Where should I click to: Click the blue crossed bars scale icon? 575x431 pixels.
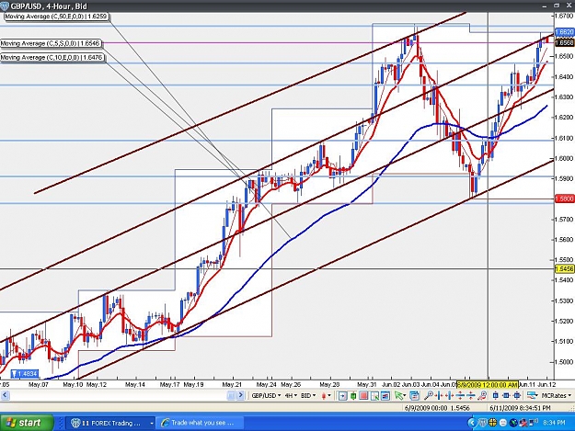pyautogui.click(x=517, y=395)
